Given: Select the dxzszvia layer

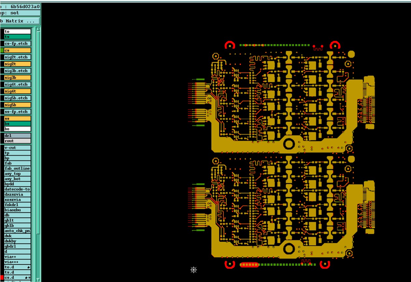Looking at the screenshot, I should [x=18, y=195].
